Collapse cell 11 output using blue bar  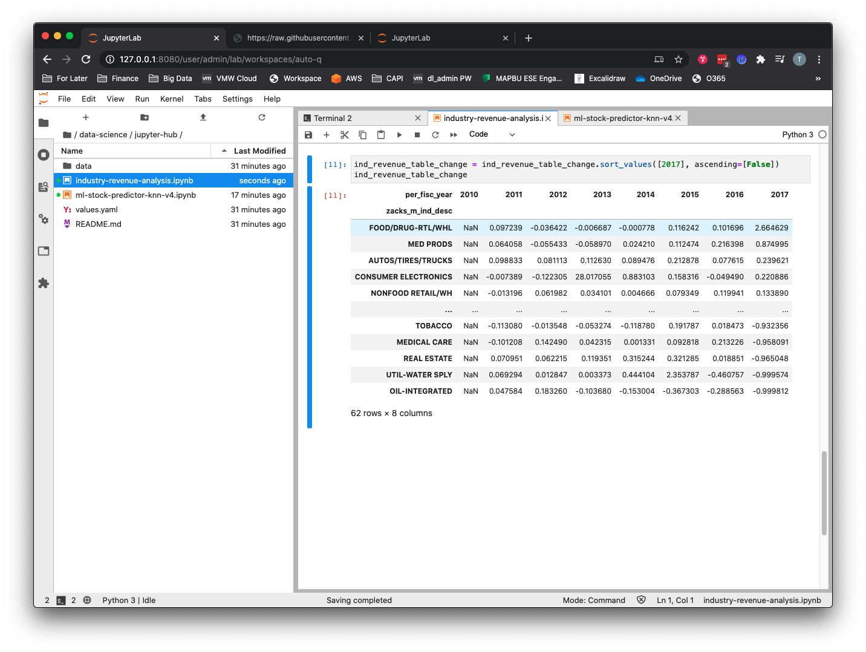click(310, 307)
